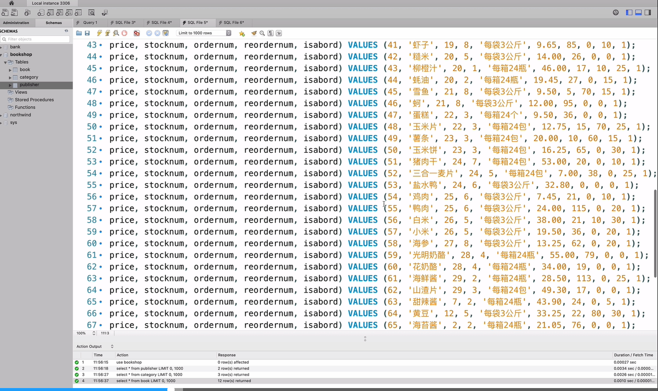
Task: Toggle the left sidebar panel visibility
Action: coord(629,13)
